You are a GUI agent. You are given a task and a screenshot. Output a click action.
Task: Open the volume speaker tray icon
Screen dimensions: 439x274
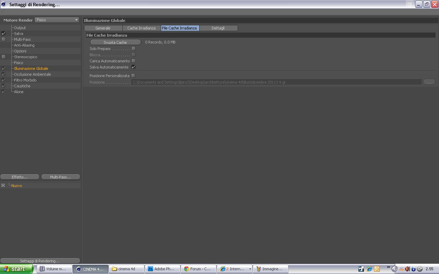407,269
